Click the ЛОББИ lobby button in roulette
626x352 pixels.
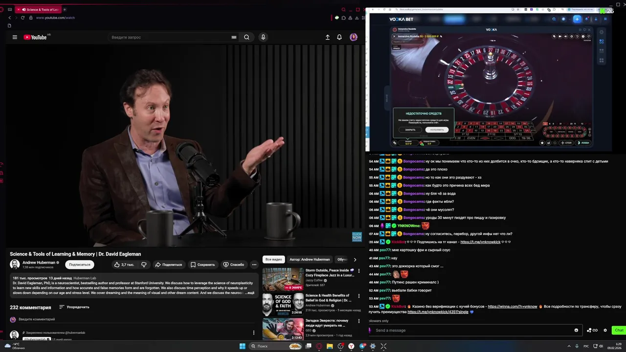click(x=584, y=143)
